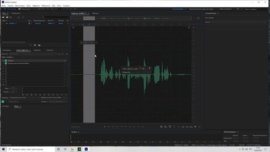The width and height of the screenshot is (270, 152).
Task: Open the Preset dropdown in Основной звук
Action: click(x=239, y=22)
